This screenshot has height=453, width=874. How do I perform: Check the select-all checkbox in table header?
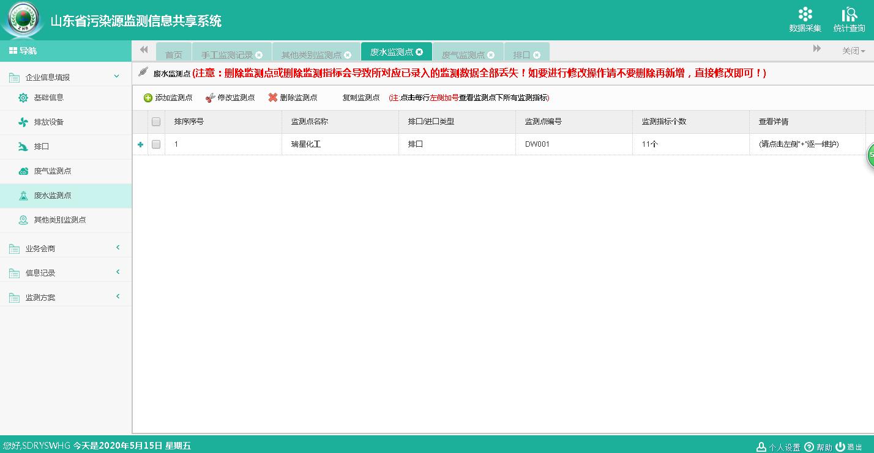pyautogui.click(x=156, y=122)
